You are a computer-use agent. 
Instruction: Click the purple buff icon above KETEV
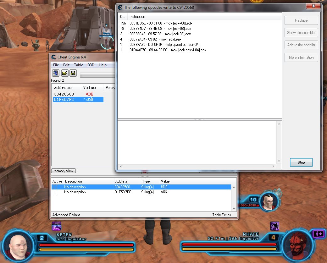[x=56, y=226]
